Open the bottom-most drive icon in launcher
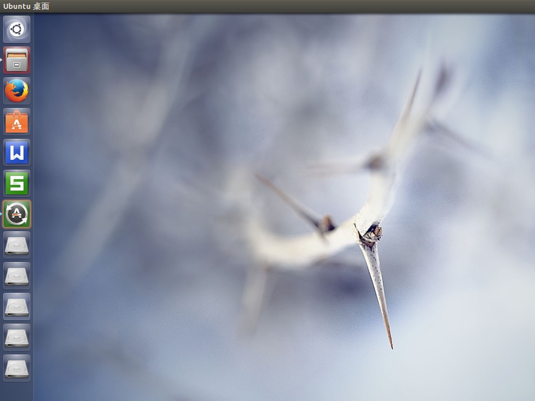Image resolution: width=535 pixels, height=401 pixels. tap(17, 368)
